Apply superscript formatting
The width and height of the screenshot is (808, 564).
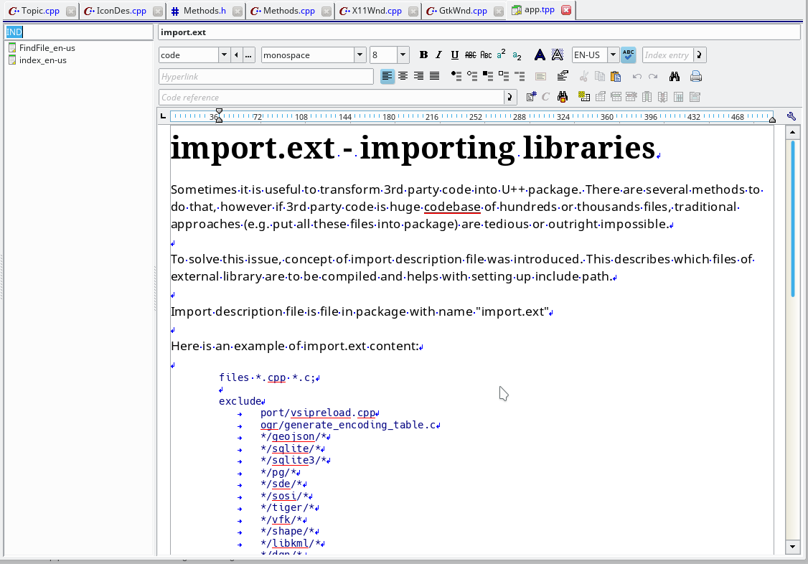[502, 55]
